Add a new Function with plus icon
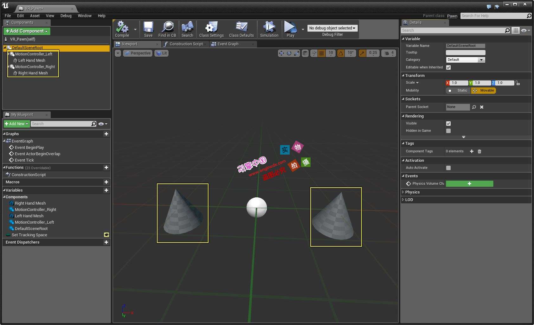 [106, 168]
